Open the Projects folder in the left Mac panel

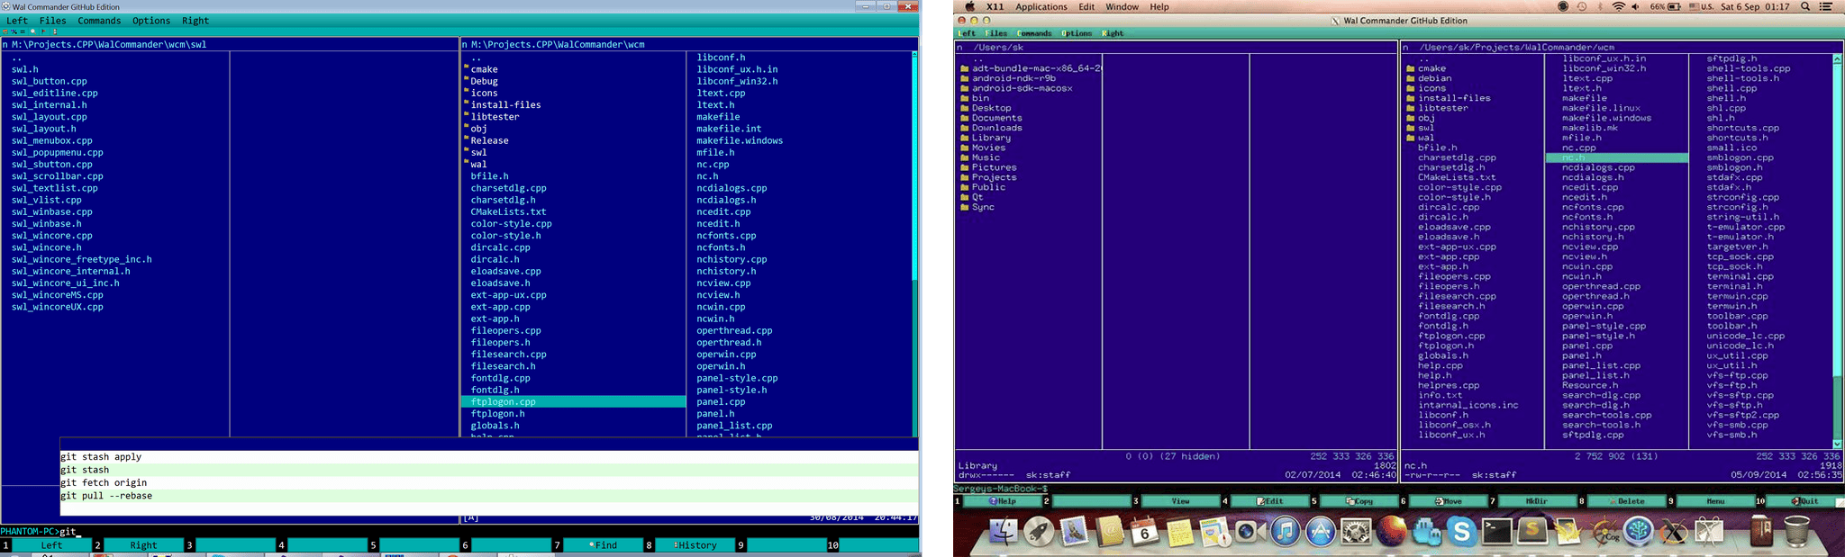(x=994, y=177)
